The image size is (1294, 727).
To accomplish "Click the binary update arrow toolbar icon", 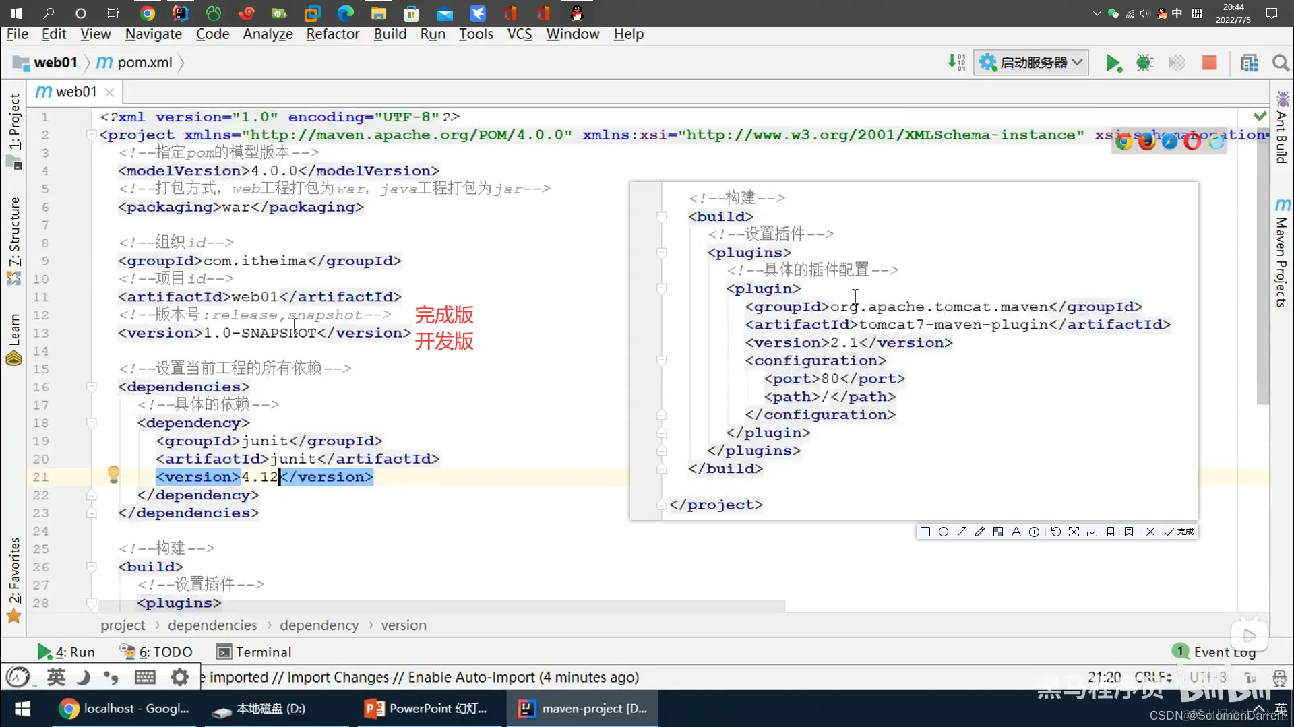I will coord(957,63).
